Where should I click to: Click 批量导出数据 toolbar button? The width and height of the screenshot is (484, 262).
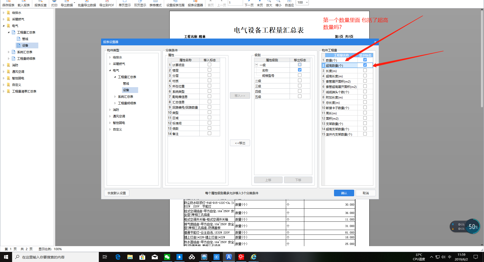87,4
